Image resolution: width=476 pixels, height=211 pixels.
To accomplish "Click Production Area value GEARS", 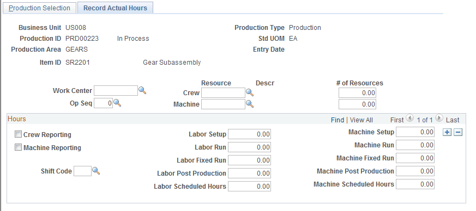I will pos(76,49).
